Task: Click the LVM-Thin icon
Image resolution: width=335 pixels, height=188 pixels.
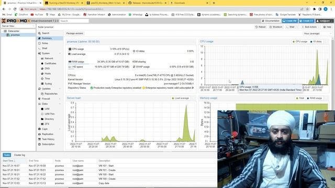Action: coord(42,114)
